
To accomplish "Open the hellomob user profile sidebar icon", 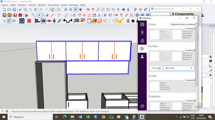I will [142, 41].
